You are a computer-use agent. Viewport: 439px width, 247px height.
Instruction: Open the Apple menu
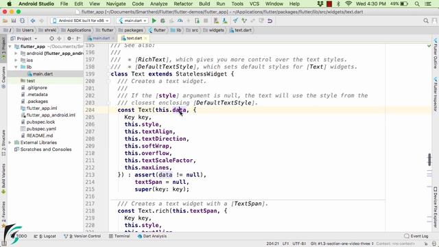[x=9, y=3]
